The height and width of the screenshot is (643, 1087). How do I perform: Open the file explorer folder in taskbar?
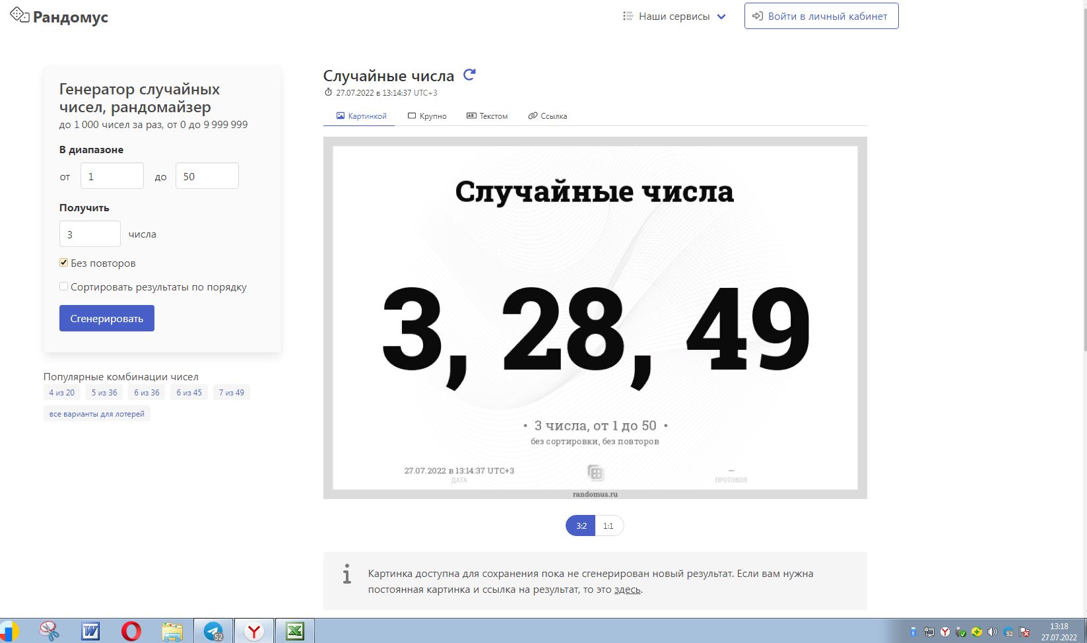click(x=172, y=632)
